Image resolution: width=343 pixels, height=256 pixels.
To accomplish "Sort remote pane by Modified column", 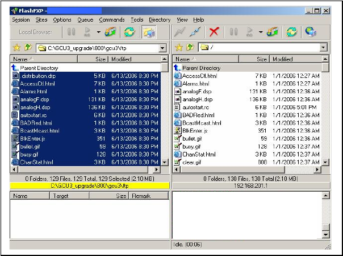I will tap(296, 59).
